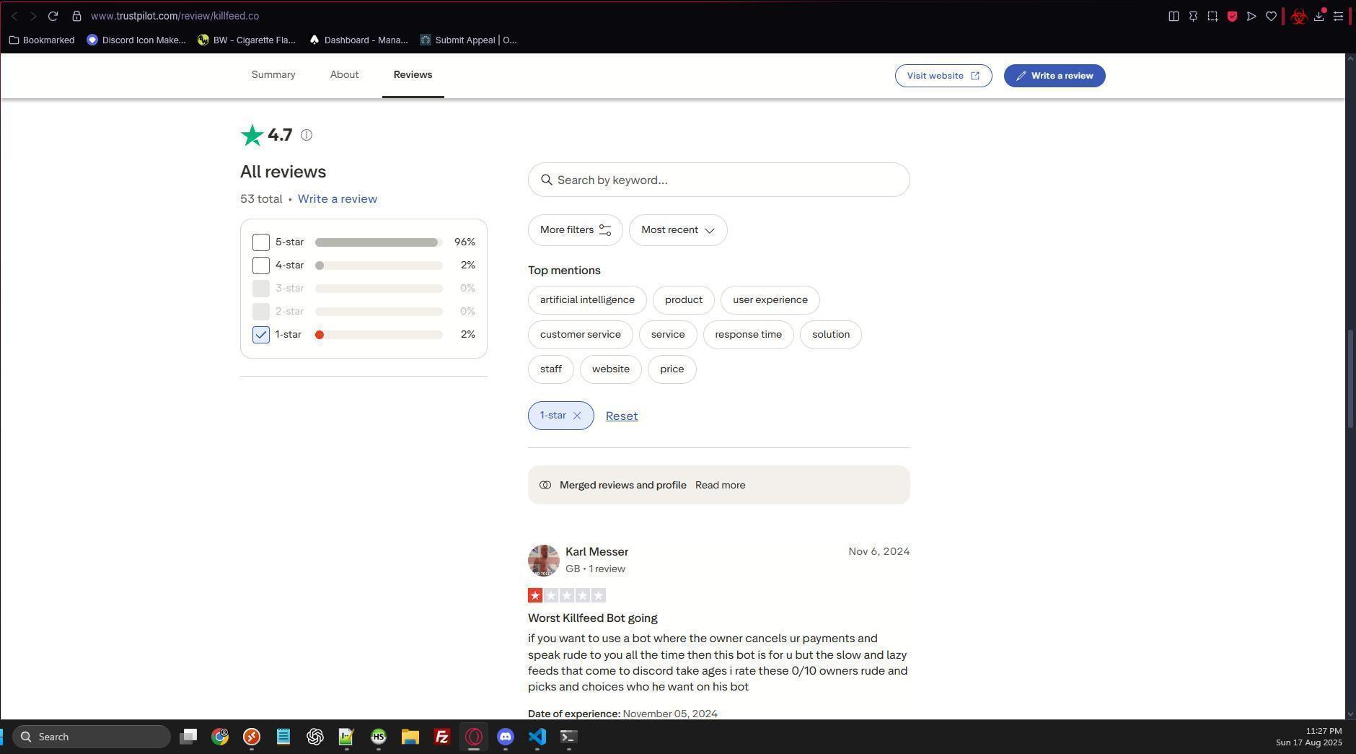Open Discord Icon Maker bookmark
Viewport: 1356px width, 754px height.
[x=136, y=40]
